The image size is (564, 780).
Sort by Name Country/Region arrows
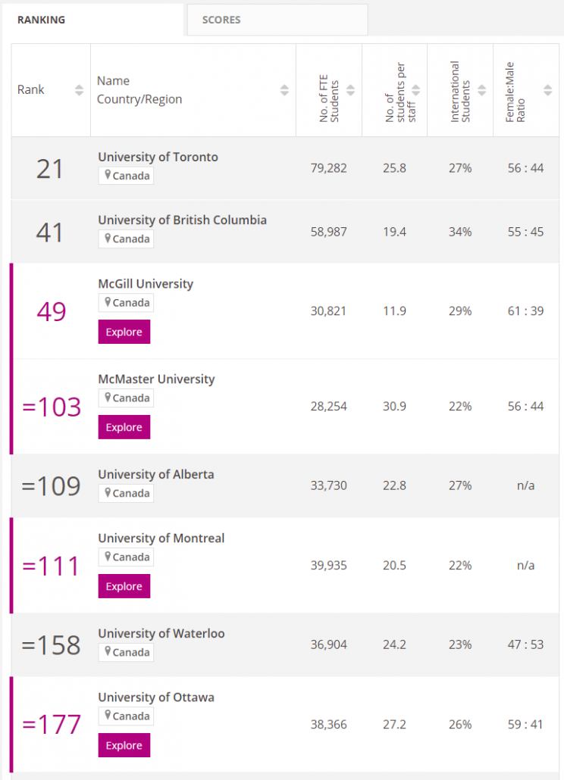pyautogui.click(x=284, y=90)
